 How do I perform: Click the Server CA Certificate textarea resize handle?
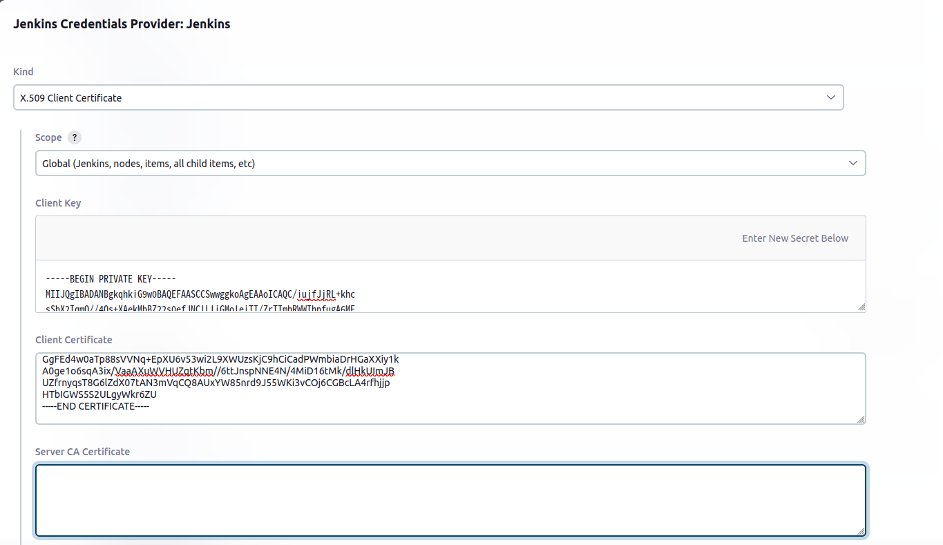tap(861, 531)
